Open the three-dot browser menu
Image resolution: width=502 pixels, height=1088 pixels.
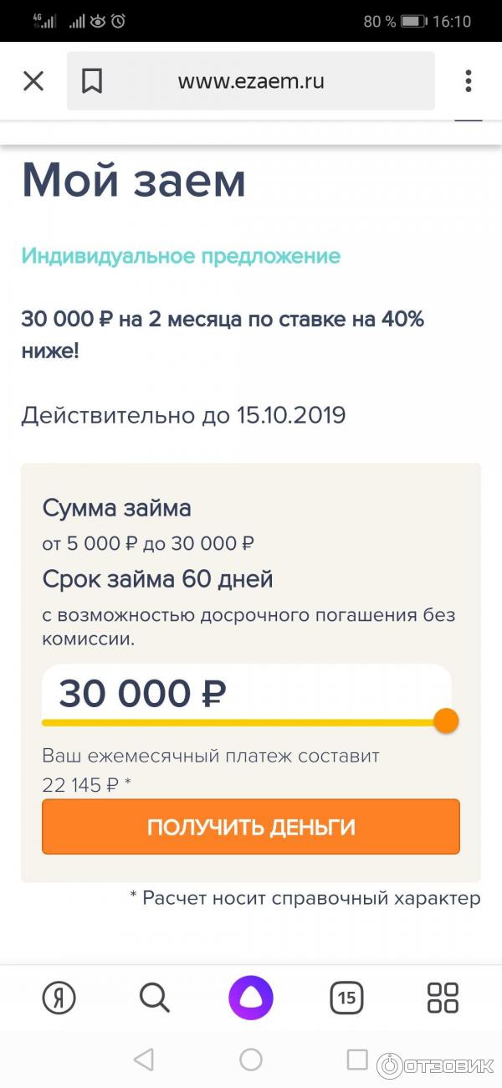468,81
